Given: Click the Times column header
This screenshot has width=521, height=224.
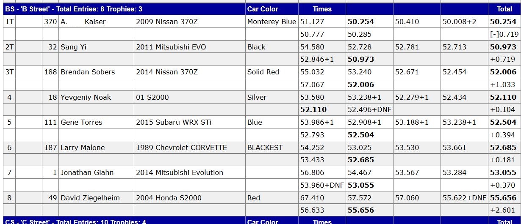Looking at the screenshot, I should [x=322, y=9].
